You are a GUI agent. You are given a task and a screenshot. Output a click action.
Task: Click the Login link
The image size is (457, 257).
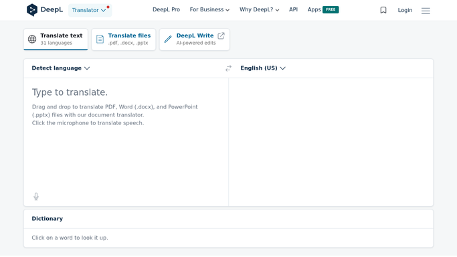(405, 10)
